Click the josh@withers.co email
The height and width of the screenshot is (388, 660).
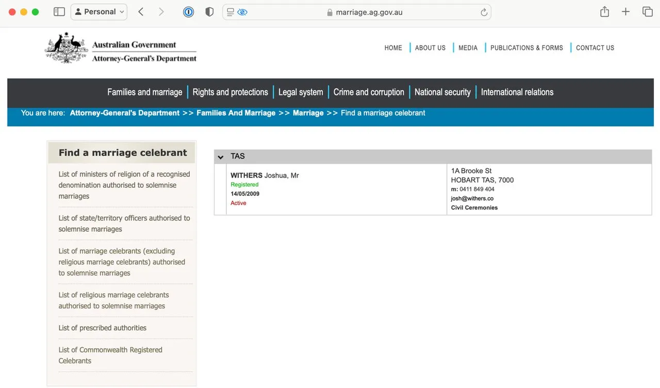[472, 199]
